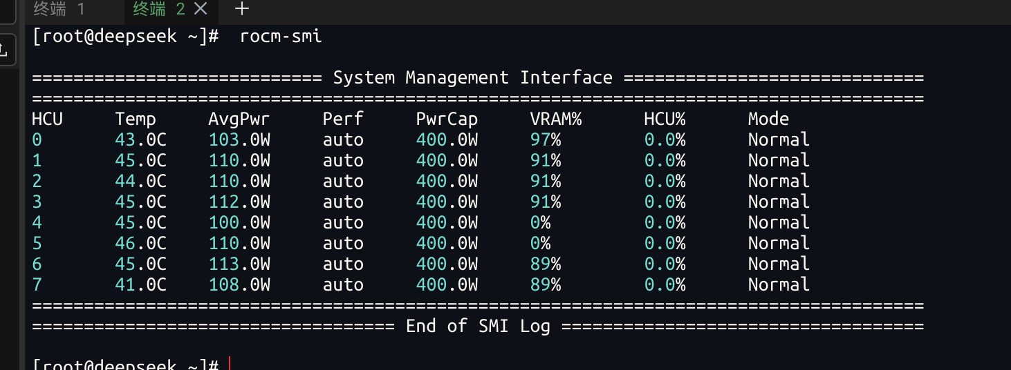Screen dimensions: 1011x370
Task: Open a new terminal with plus icon
Action: point(241,9)
